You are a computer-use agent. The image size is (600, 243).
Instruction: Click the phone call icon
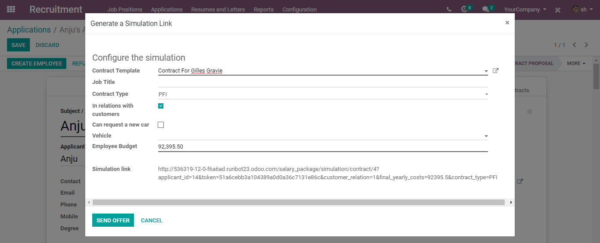click(x=449, y=9)
